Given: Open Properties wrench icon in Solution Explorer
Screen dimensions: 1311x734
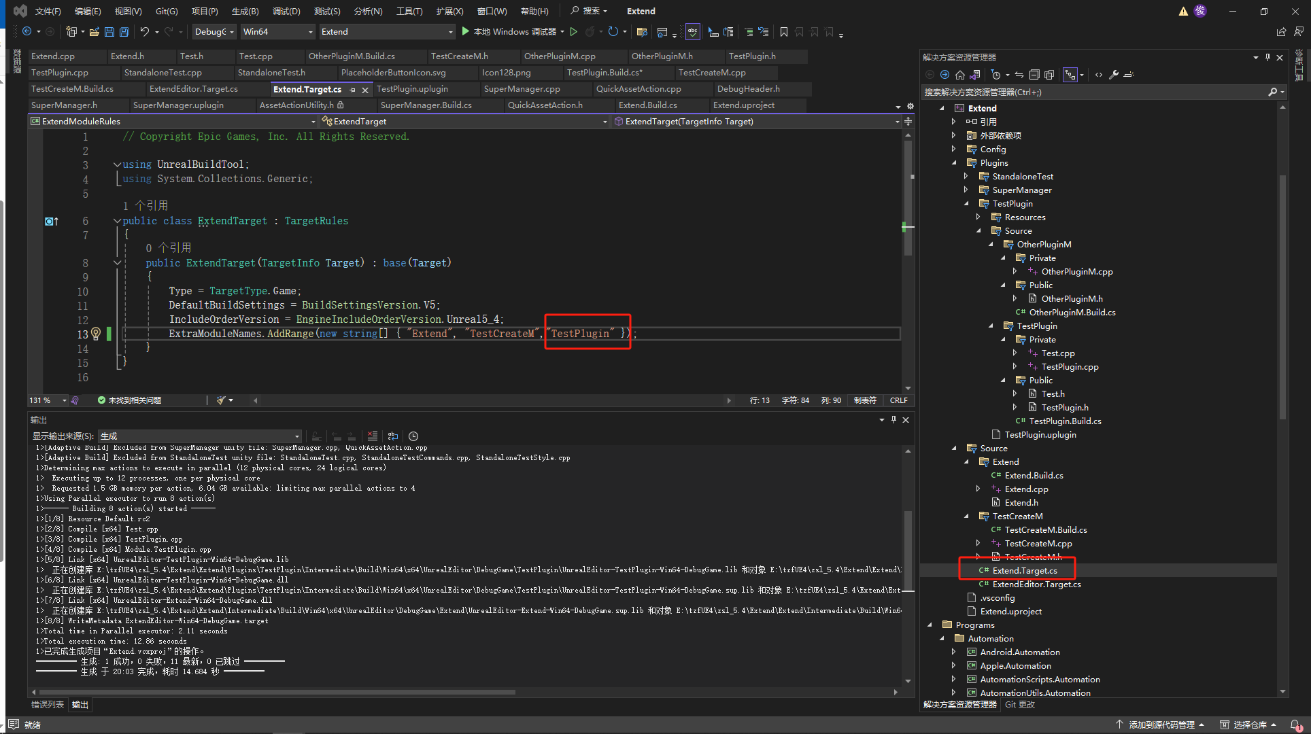Looking at the screenshot, I should pos(1114,75).
